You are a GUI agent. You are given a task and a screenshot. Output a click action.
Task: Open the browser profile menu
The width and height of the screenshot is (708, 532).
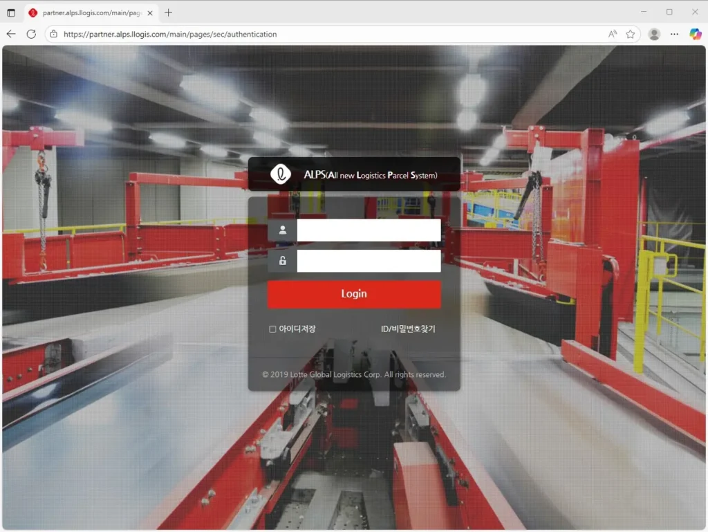[654, 34]
